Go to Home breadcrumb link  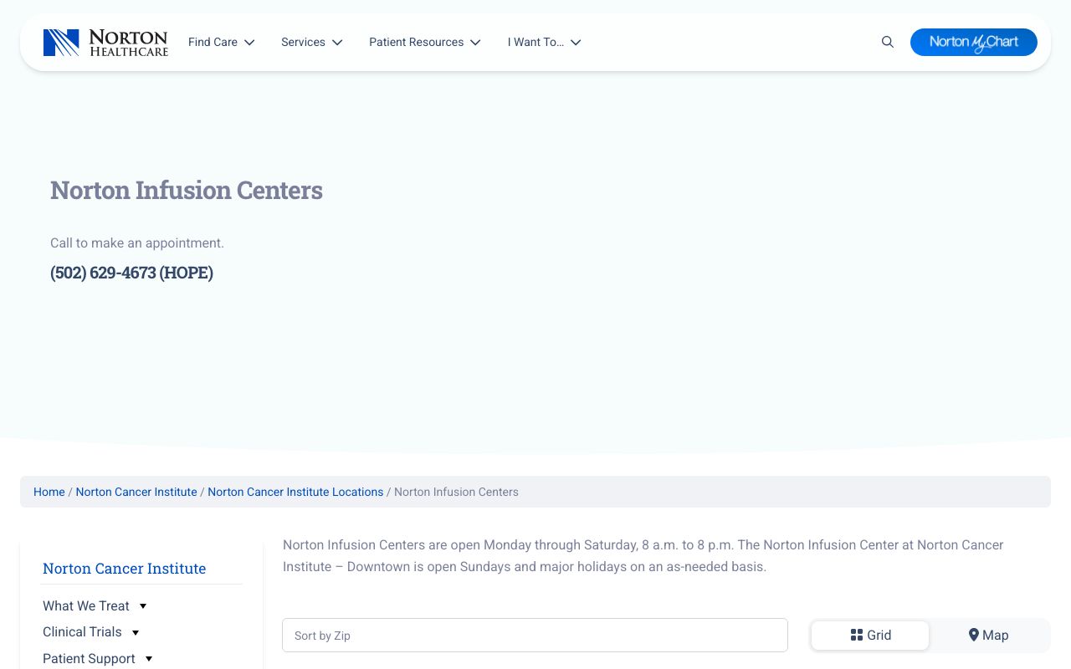49,492
